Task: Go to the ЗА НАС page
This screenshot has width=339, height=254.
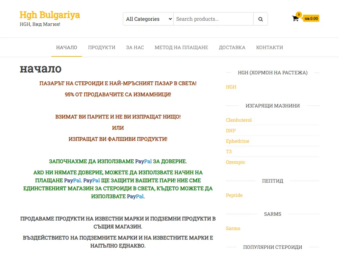Action: pyautogui.click(x=135, y=47)
